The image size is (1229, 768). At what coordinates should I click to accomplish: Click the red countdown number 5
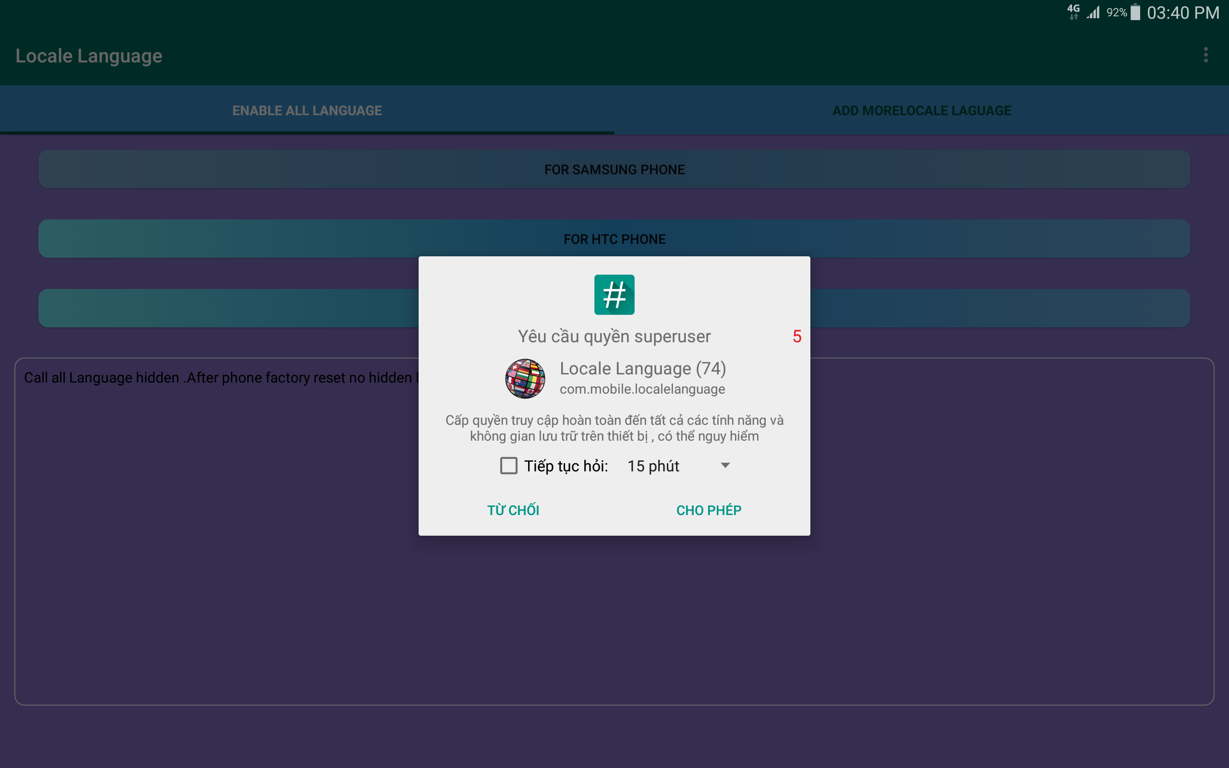(797, 336)
